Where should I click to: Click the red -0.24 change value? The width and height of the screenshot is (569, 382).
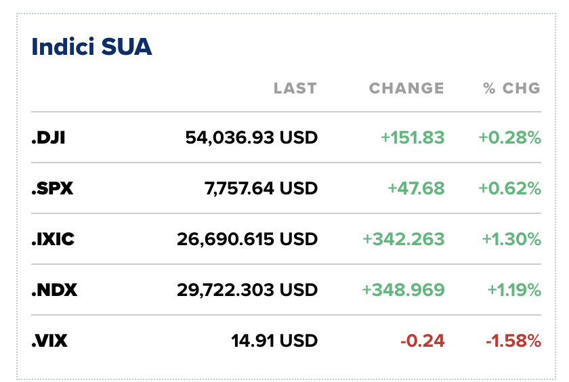pyautogui.click(x=423, y=341)
